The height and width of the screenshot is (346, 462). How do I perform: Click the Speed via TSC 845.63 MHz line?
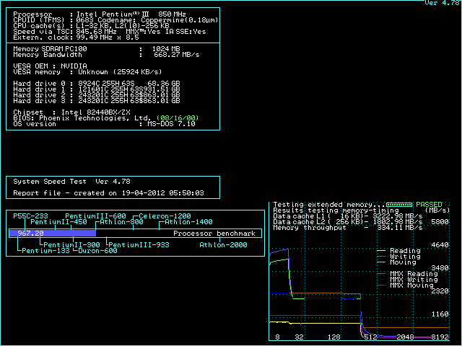[110, 32]
